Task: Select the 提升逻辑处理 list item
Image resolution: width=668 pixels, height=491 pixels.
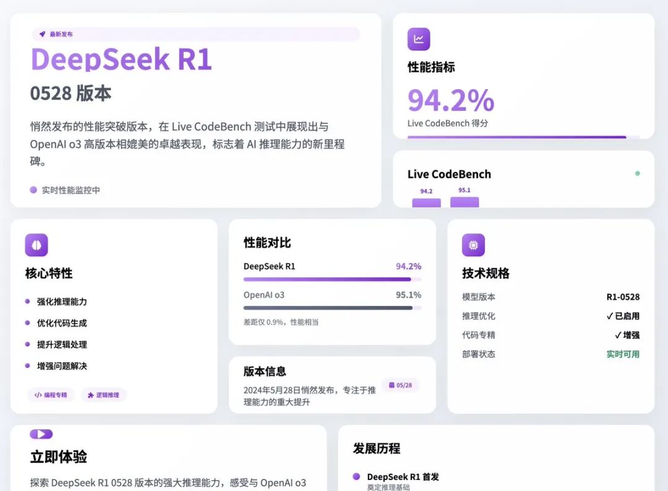Action: pyautogui.click(x=62, y=345)
